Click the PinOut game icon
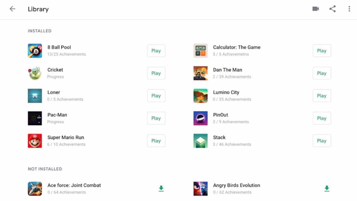 coord(200,118)
